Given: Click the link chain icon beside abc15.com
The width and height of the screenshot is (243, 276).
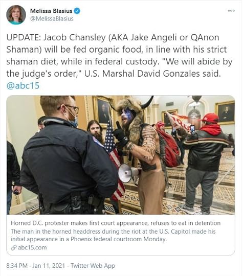Looking at the screenshot, I should point(14,248).
